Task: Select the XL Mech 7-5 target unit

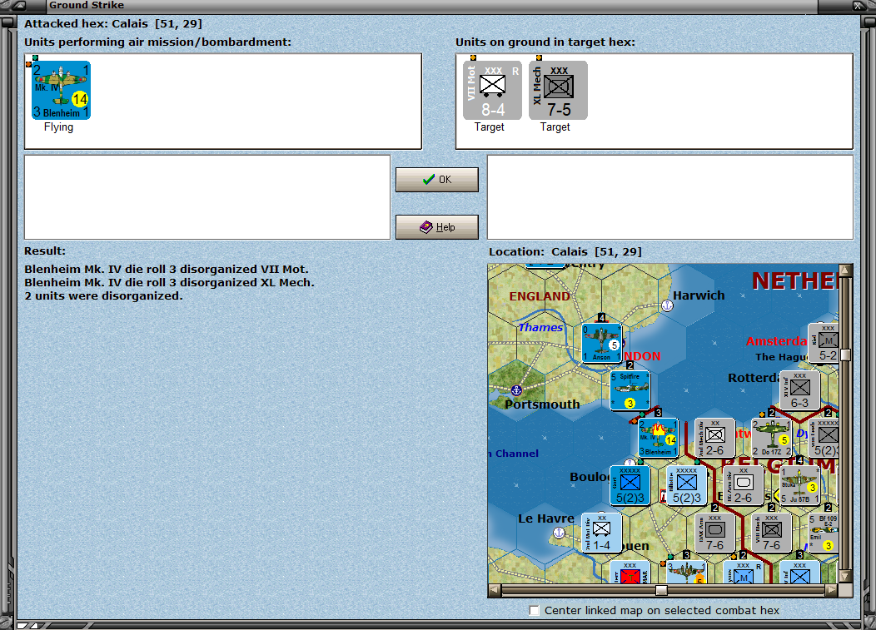Action: (x=558, y=91)
